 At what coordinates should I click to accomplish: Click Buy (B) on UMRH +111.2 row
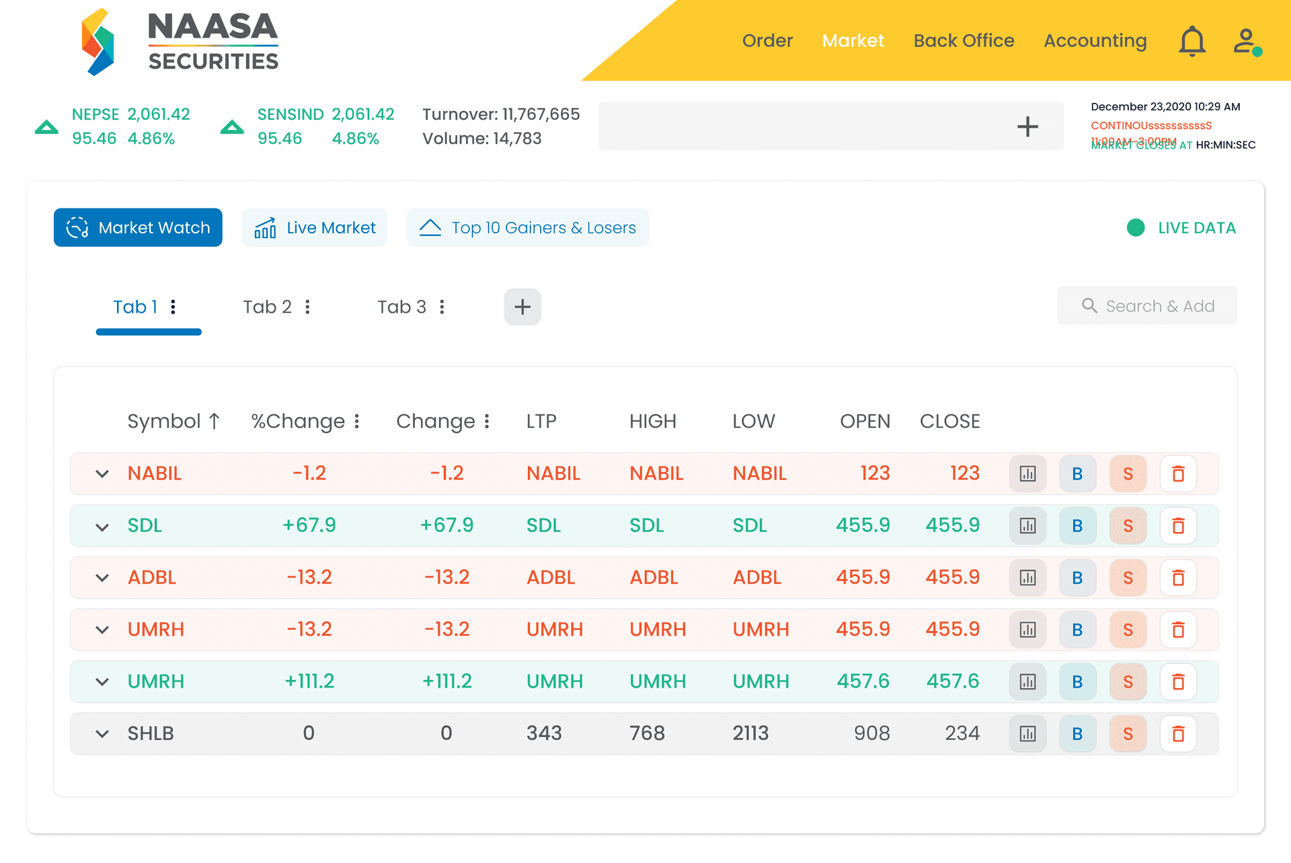[x=1077, y=681]
